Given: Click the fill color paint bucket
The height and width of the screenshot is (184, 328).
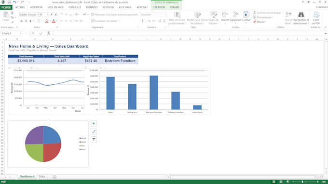Looking at the screenshot, I should [x=47, y=21].
